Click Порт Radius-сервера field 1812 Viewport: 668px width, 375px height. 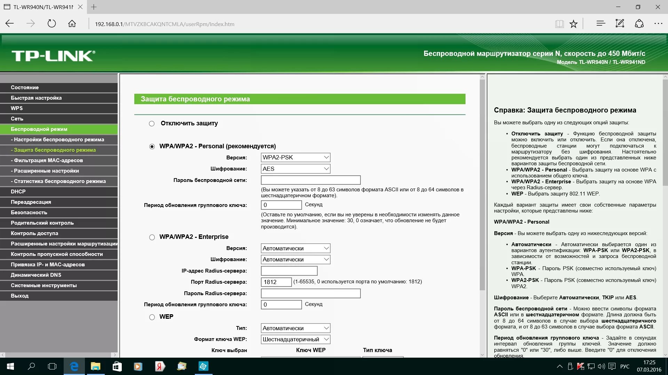pyautogui.click(x=276, y=282)
